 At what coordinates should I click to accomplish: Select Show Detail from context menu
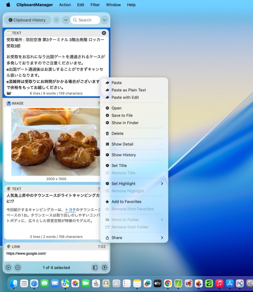pyautogui.click(x=122, y=144)
